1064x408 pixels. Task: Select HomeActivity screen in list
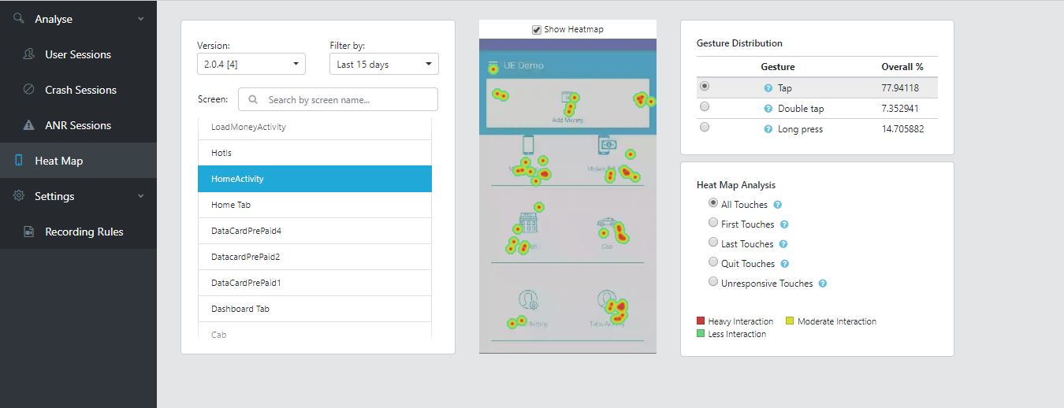(x=314, y=179)
